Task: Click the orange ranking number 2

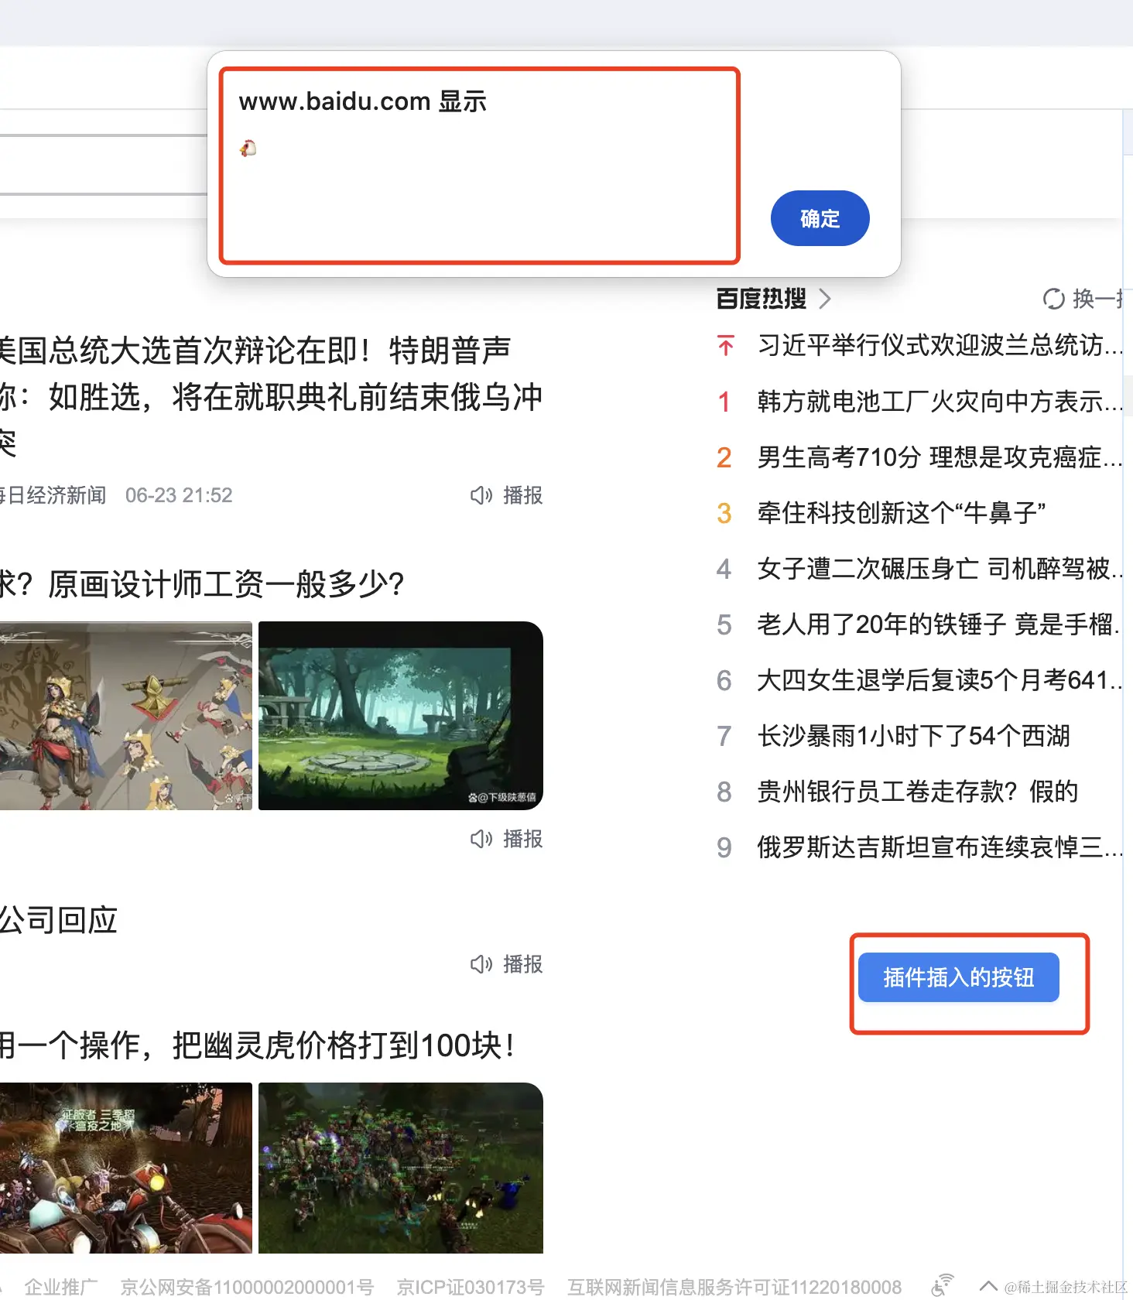Action: [724, 457]
